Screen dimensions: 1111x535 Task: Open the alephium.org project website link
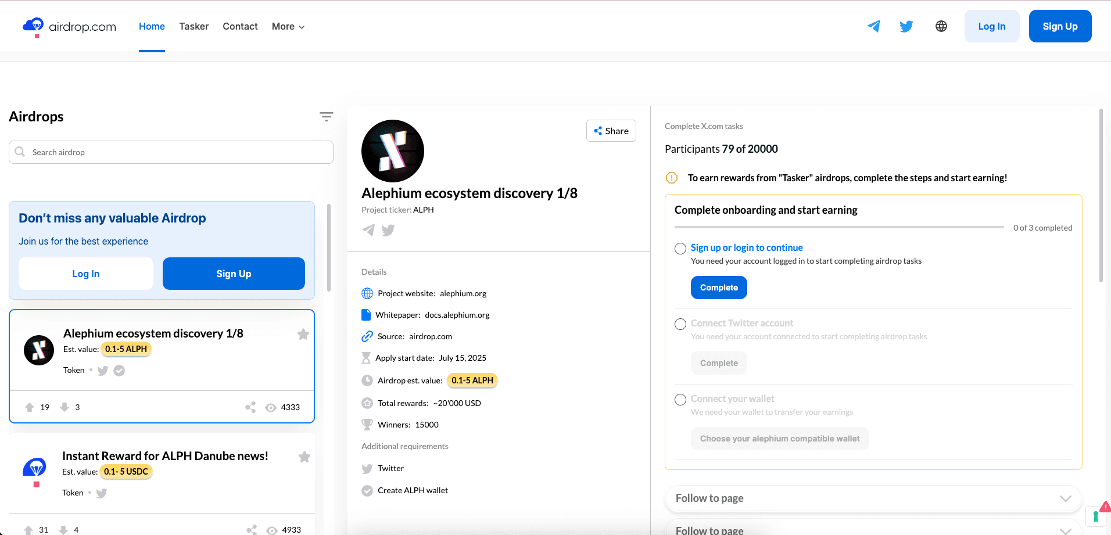pyautogui.click(x=463, y=293)
